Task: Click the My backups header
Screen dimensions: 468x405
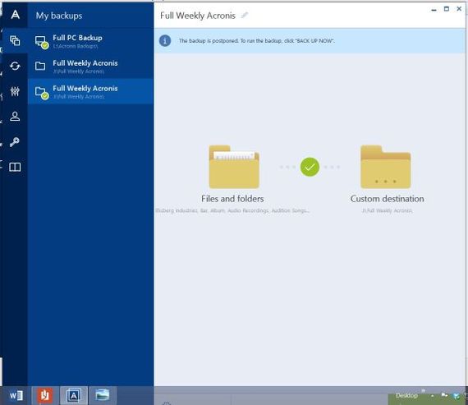Action: (x=59, y=16)
